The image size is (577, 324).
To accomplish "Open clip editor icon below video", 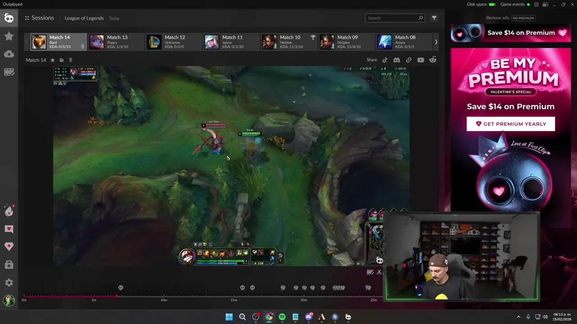I will [x=370, y=272].
